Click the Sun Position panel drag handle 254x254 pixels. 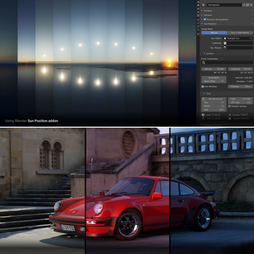tap(252, 23)
